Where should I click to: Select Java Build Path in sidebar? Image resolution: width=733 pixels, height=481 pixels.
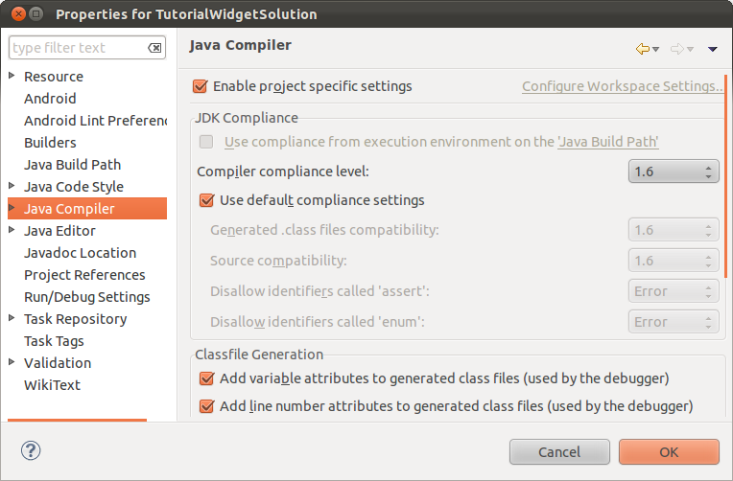[x=73, y=165]
